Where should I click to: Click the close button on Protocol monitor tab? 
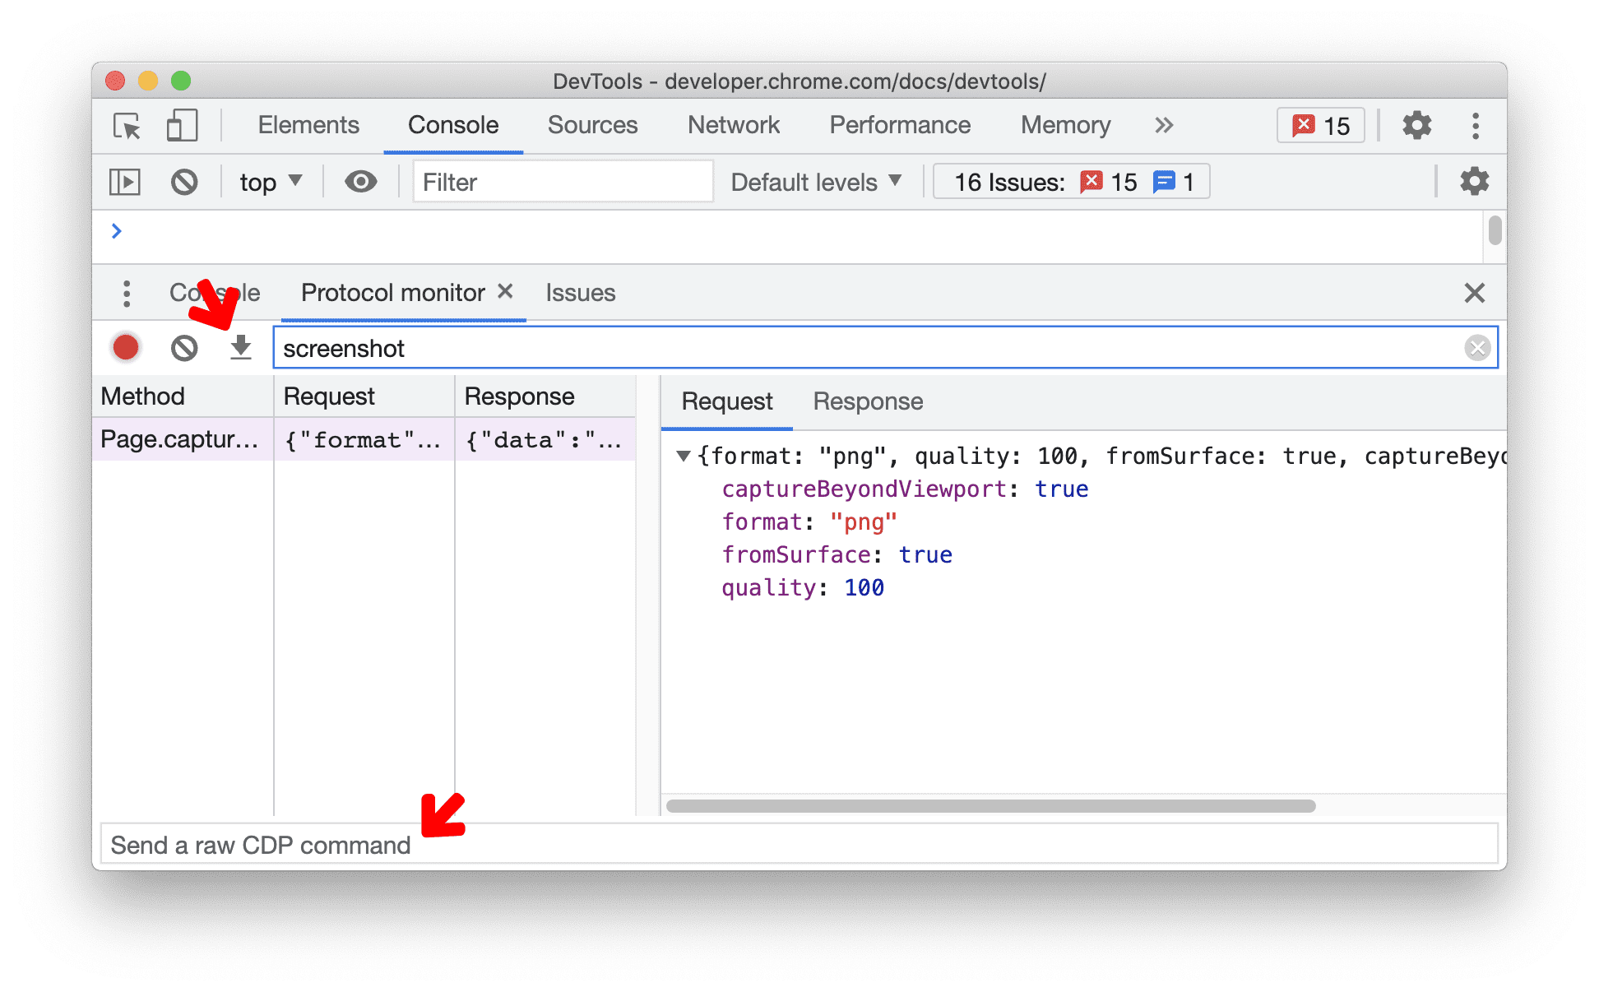(504, 290)
